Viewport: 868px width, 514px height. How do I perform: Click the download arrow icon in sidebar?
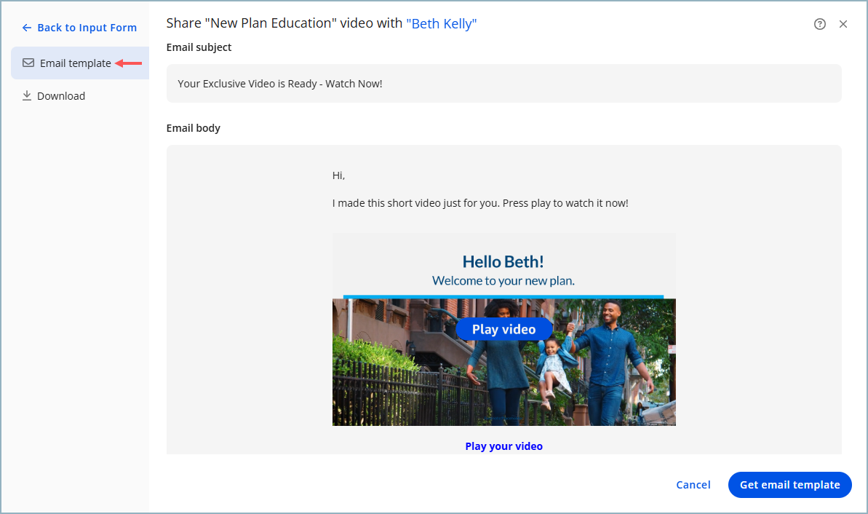coord(28,95)
